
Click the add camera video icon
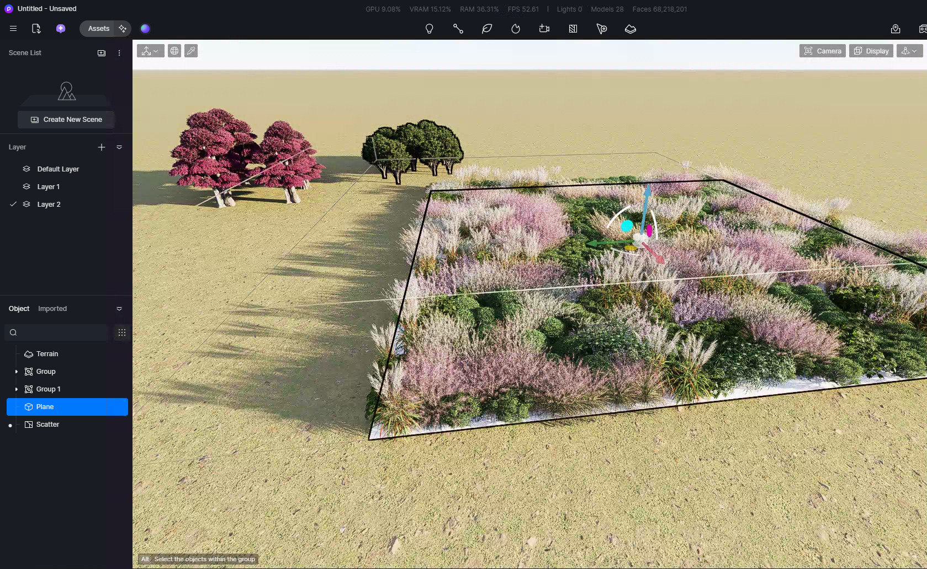click(x=544, y=29)
